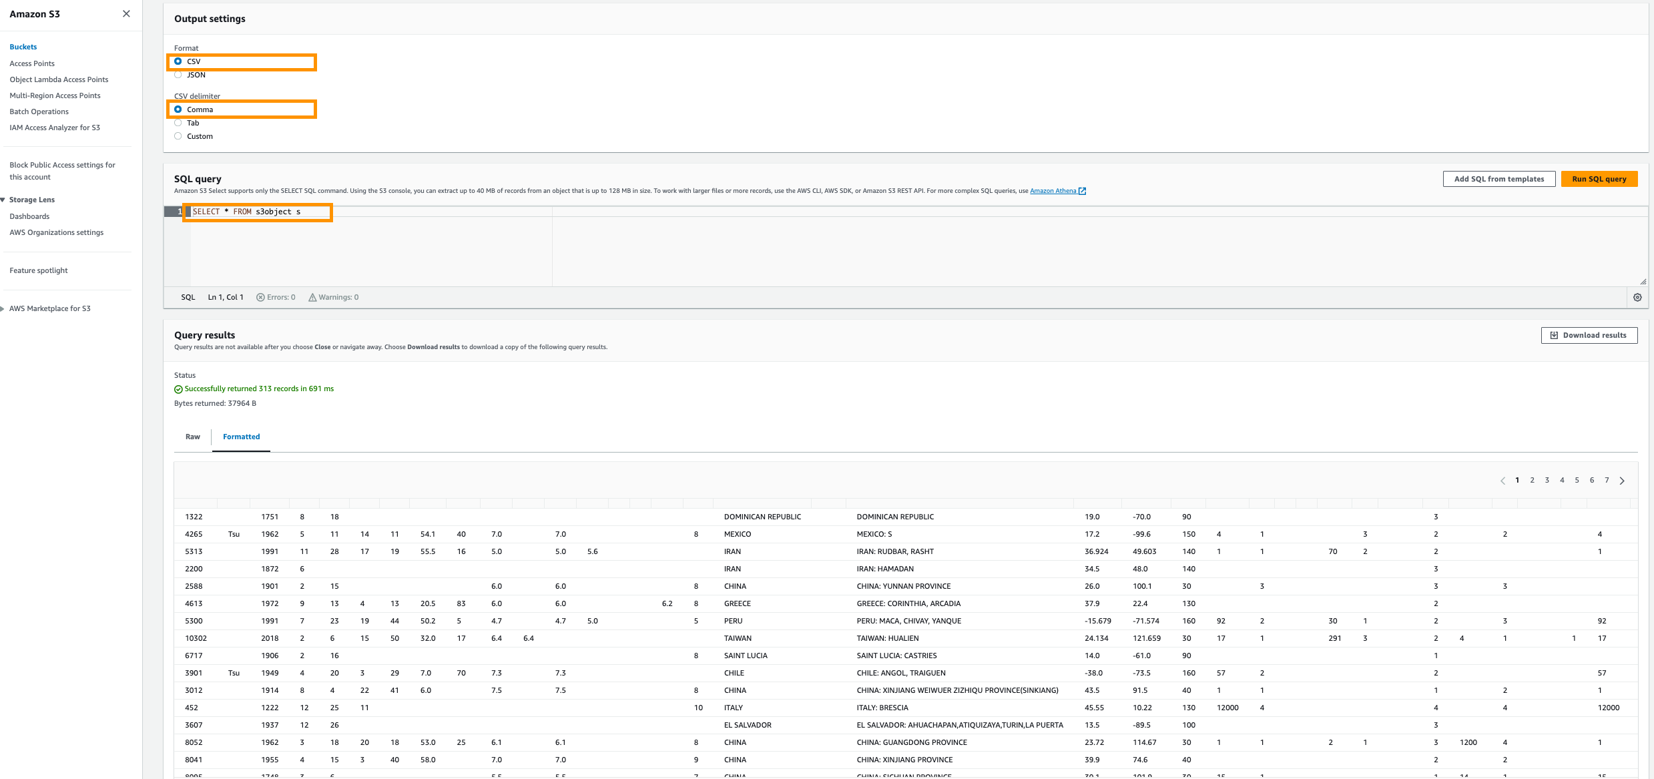Click the Warnings triangle indicator
The width and height of the screenshot is (1654, 779).
[312, 298]
